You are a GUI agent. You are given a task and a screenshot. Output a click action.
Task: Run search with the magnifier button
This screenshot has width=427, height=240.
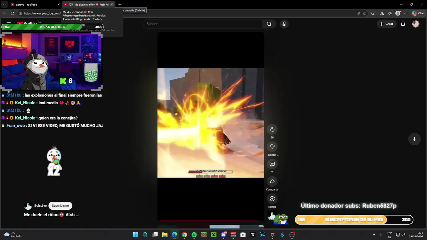tap(269, 24)
